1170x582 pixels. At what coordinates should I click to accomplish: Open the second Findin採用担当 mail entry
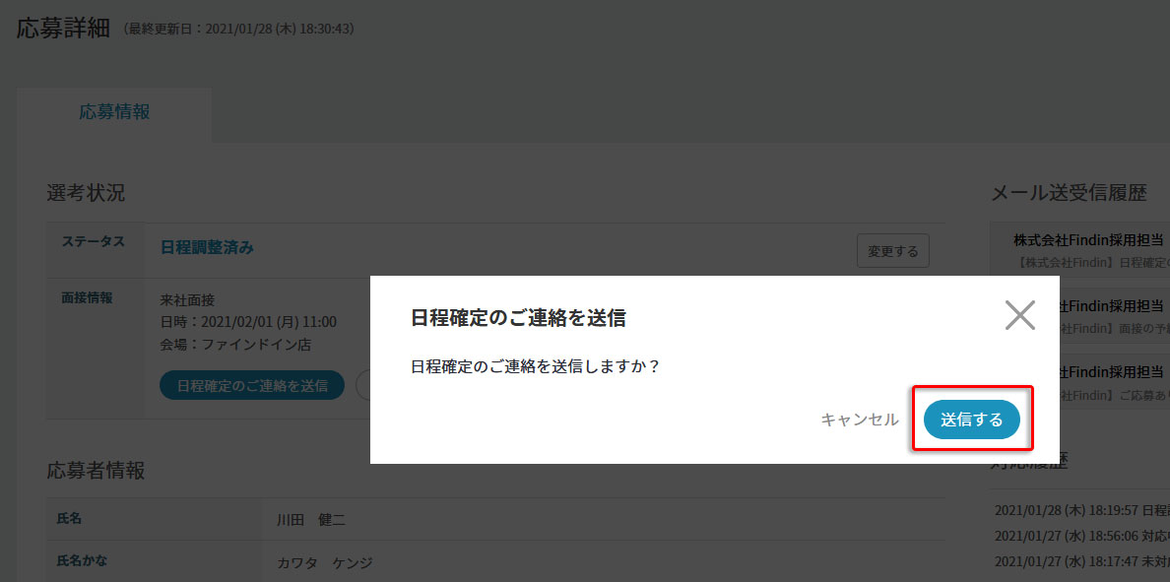pos(1113,306)
